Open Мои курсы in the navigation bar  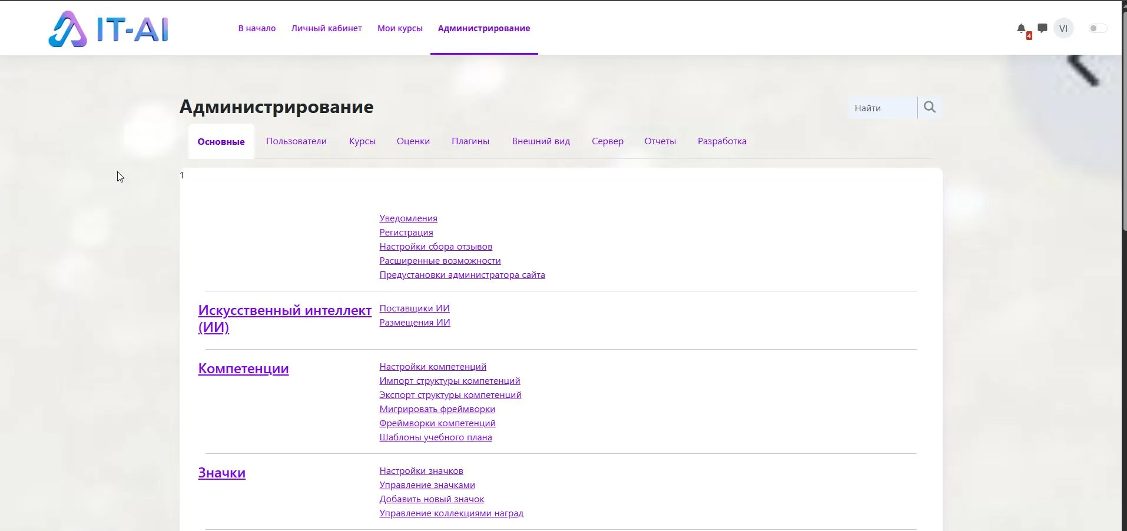(x=400, y=28)
